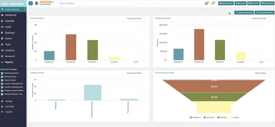Open Contacts in sidebar
The width and height of the screenshot is (275, 127).
pyautogui.click(x=10, y=50)
